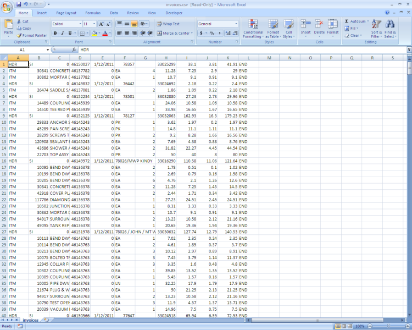
Task: Open Sort & Filter menu
Action: pyautogui.click(x=376, y=29)
